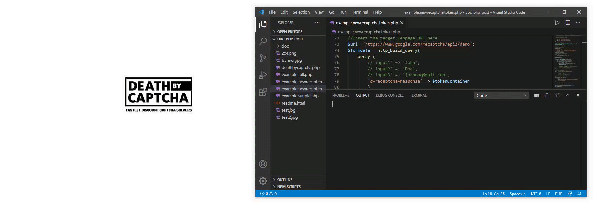
Task: Click the editor minimap preview
Action: tap(566, 61)
